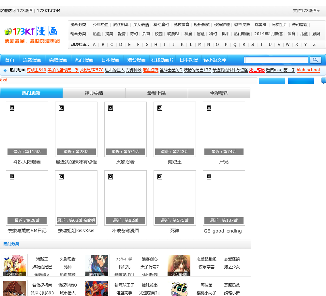Select 少女爱情 manga category
The width and height of the screenshot is (326, 296).
(x=141, y=25)
